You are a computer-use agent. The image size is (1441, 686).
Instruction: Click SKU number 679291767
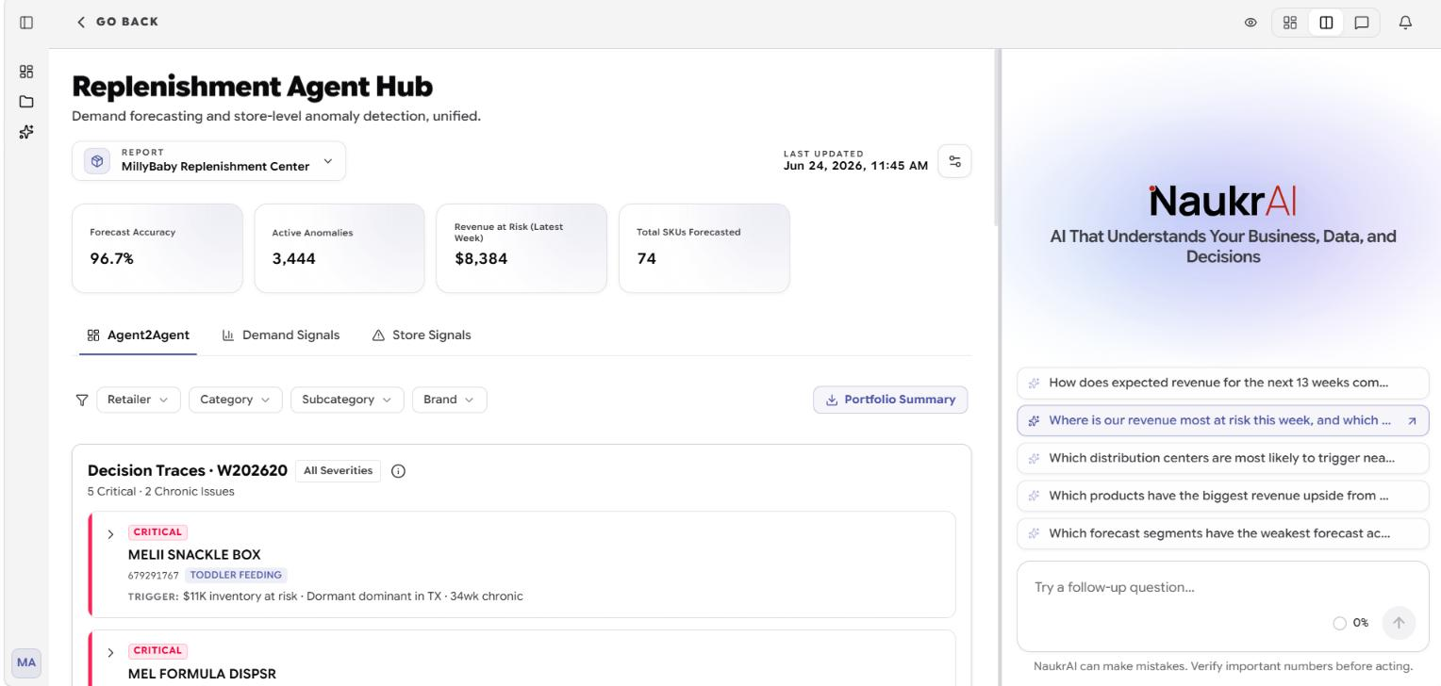(x=154, y=575)
